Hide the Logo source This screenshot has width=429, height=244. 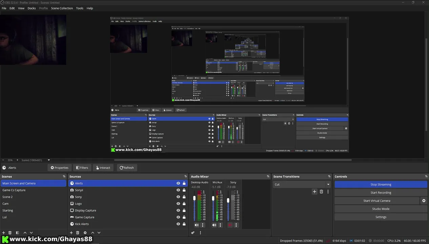point(178,204)
